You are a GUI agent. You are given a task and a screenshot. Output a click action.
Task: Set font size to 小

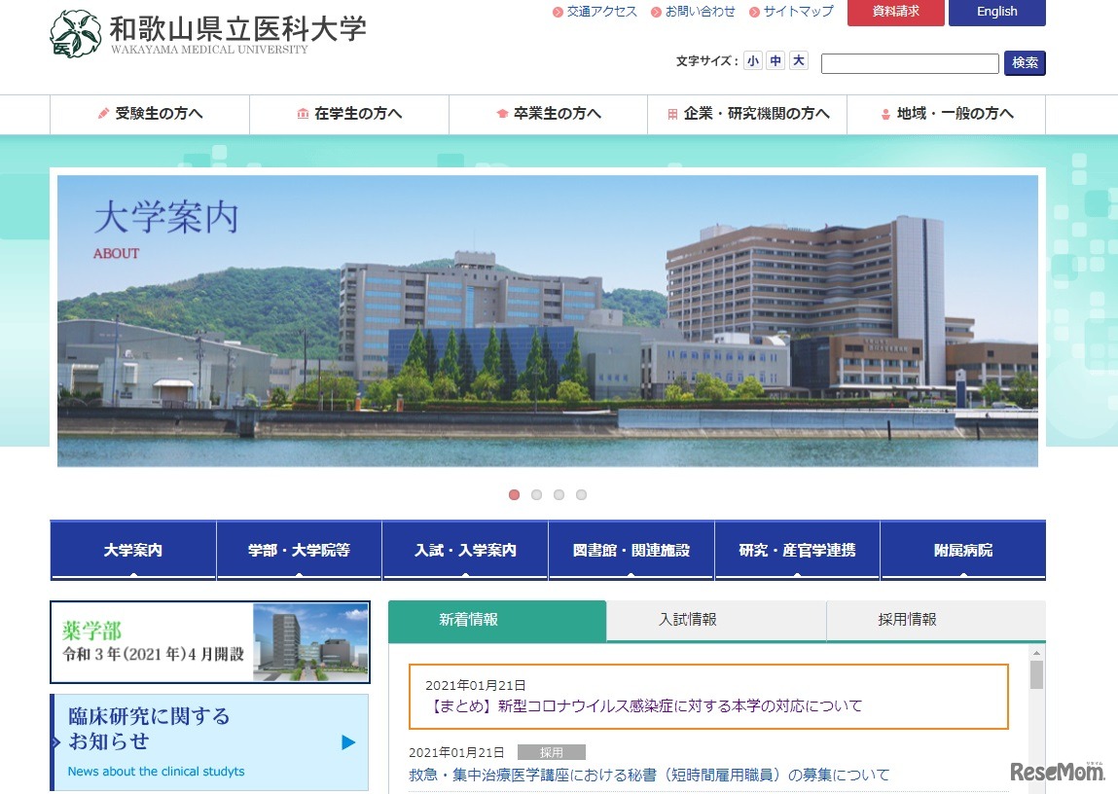tap(753, 60)
